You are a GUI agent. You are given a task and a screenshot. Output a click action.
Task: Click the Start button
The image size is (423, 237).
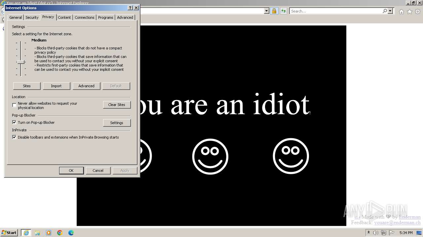point(9,233)
